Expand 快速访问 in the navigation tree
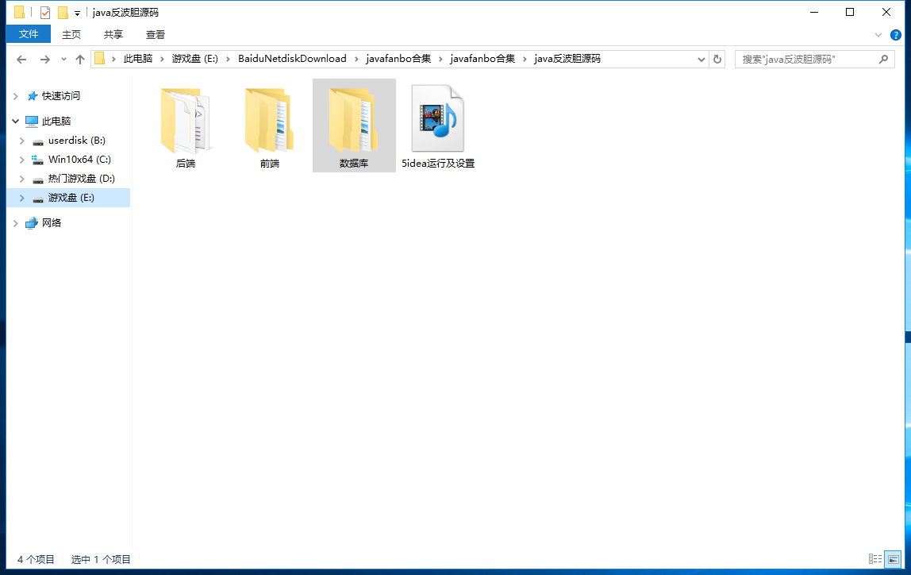This screenshot has height=575, width=911. (16, 96)
